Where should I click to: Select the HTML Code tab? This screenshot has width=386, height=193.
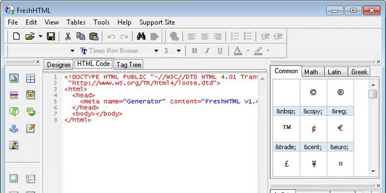point(94,64)
